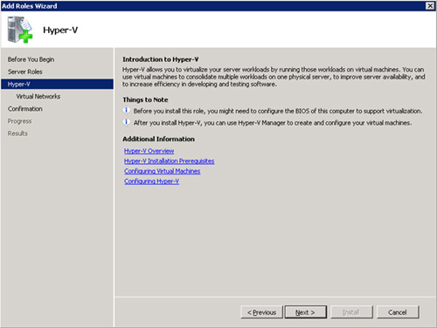Click the Hyper-V server role icon in header
The width and height of the screenshot is (437, 328).
pyautogui.click(x=20, y=30)
